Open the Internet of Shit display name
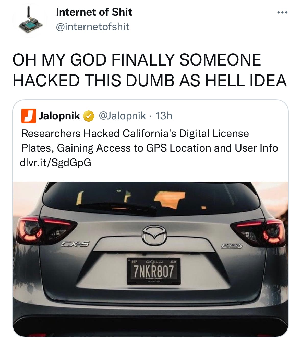 coord(94,12)
